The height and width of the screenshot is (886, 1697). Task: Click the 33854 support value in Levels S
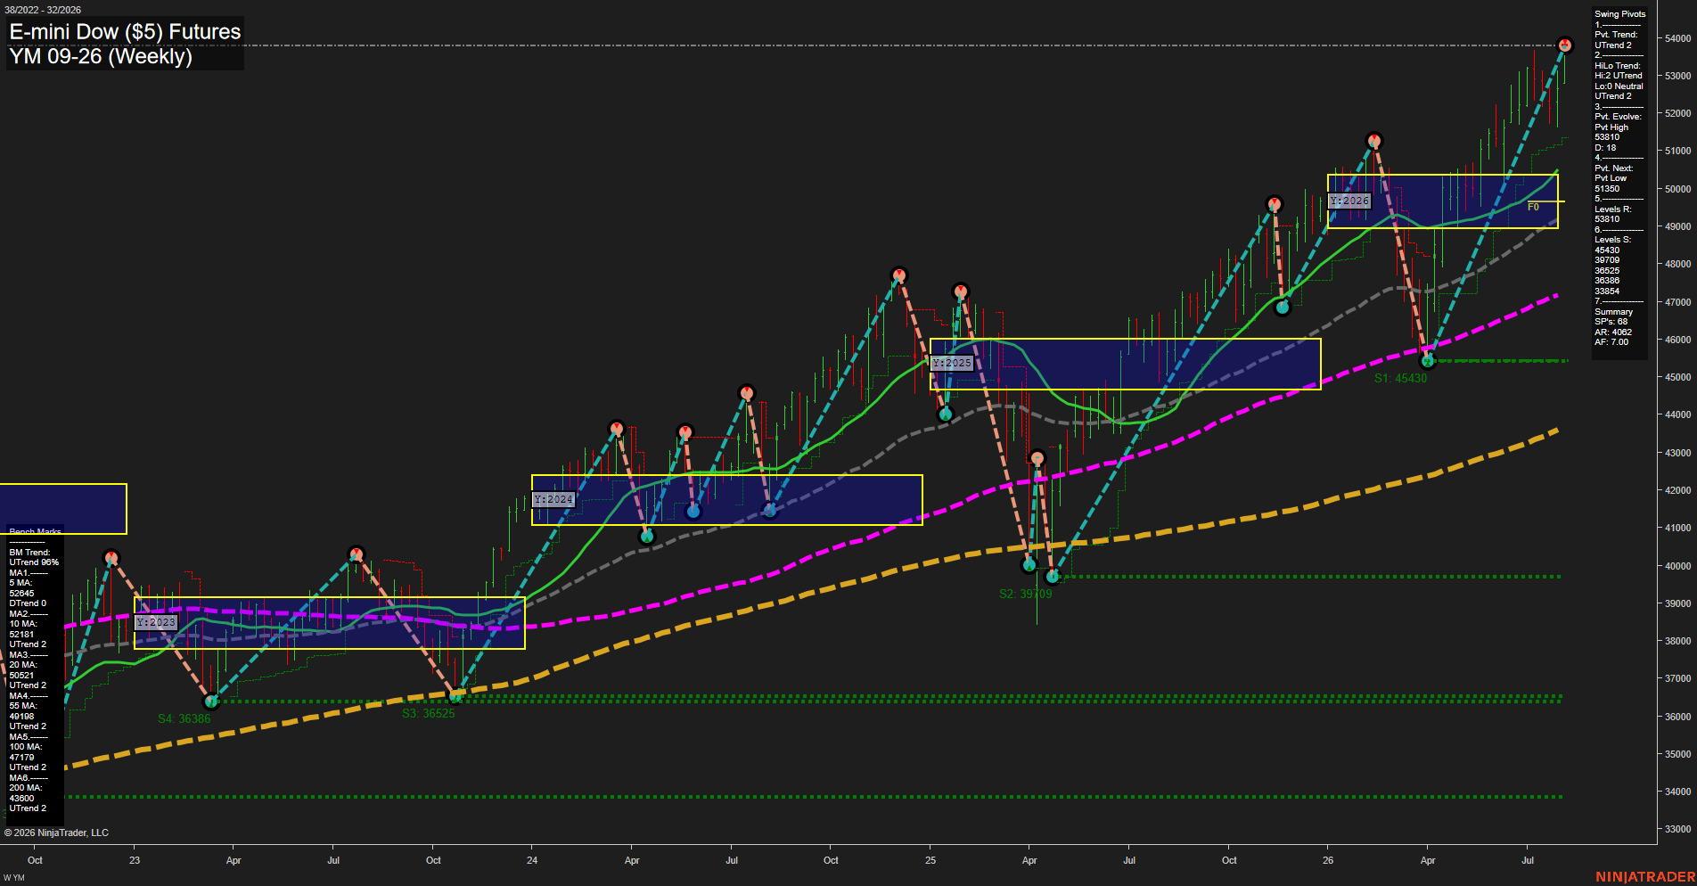(x=1607, y=291)
